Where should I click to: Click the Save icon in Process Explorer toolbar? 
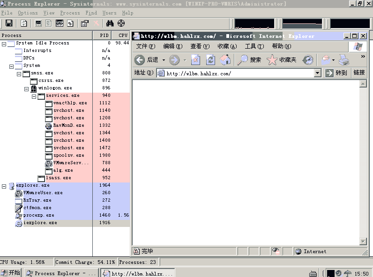pyautogui.click(x=9, y=23)
